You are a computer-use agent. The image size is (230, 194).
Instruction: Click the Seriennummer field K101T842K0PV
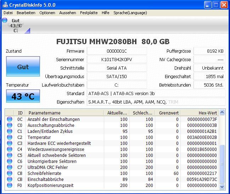[117, 60]
